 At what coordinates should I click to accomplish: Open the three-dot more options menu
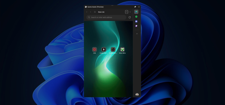(x=130, y=12)
